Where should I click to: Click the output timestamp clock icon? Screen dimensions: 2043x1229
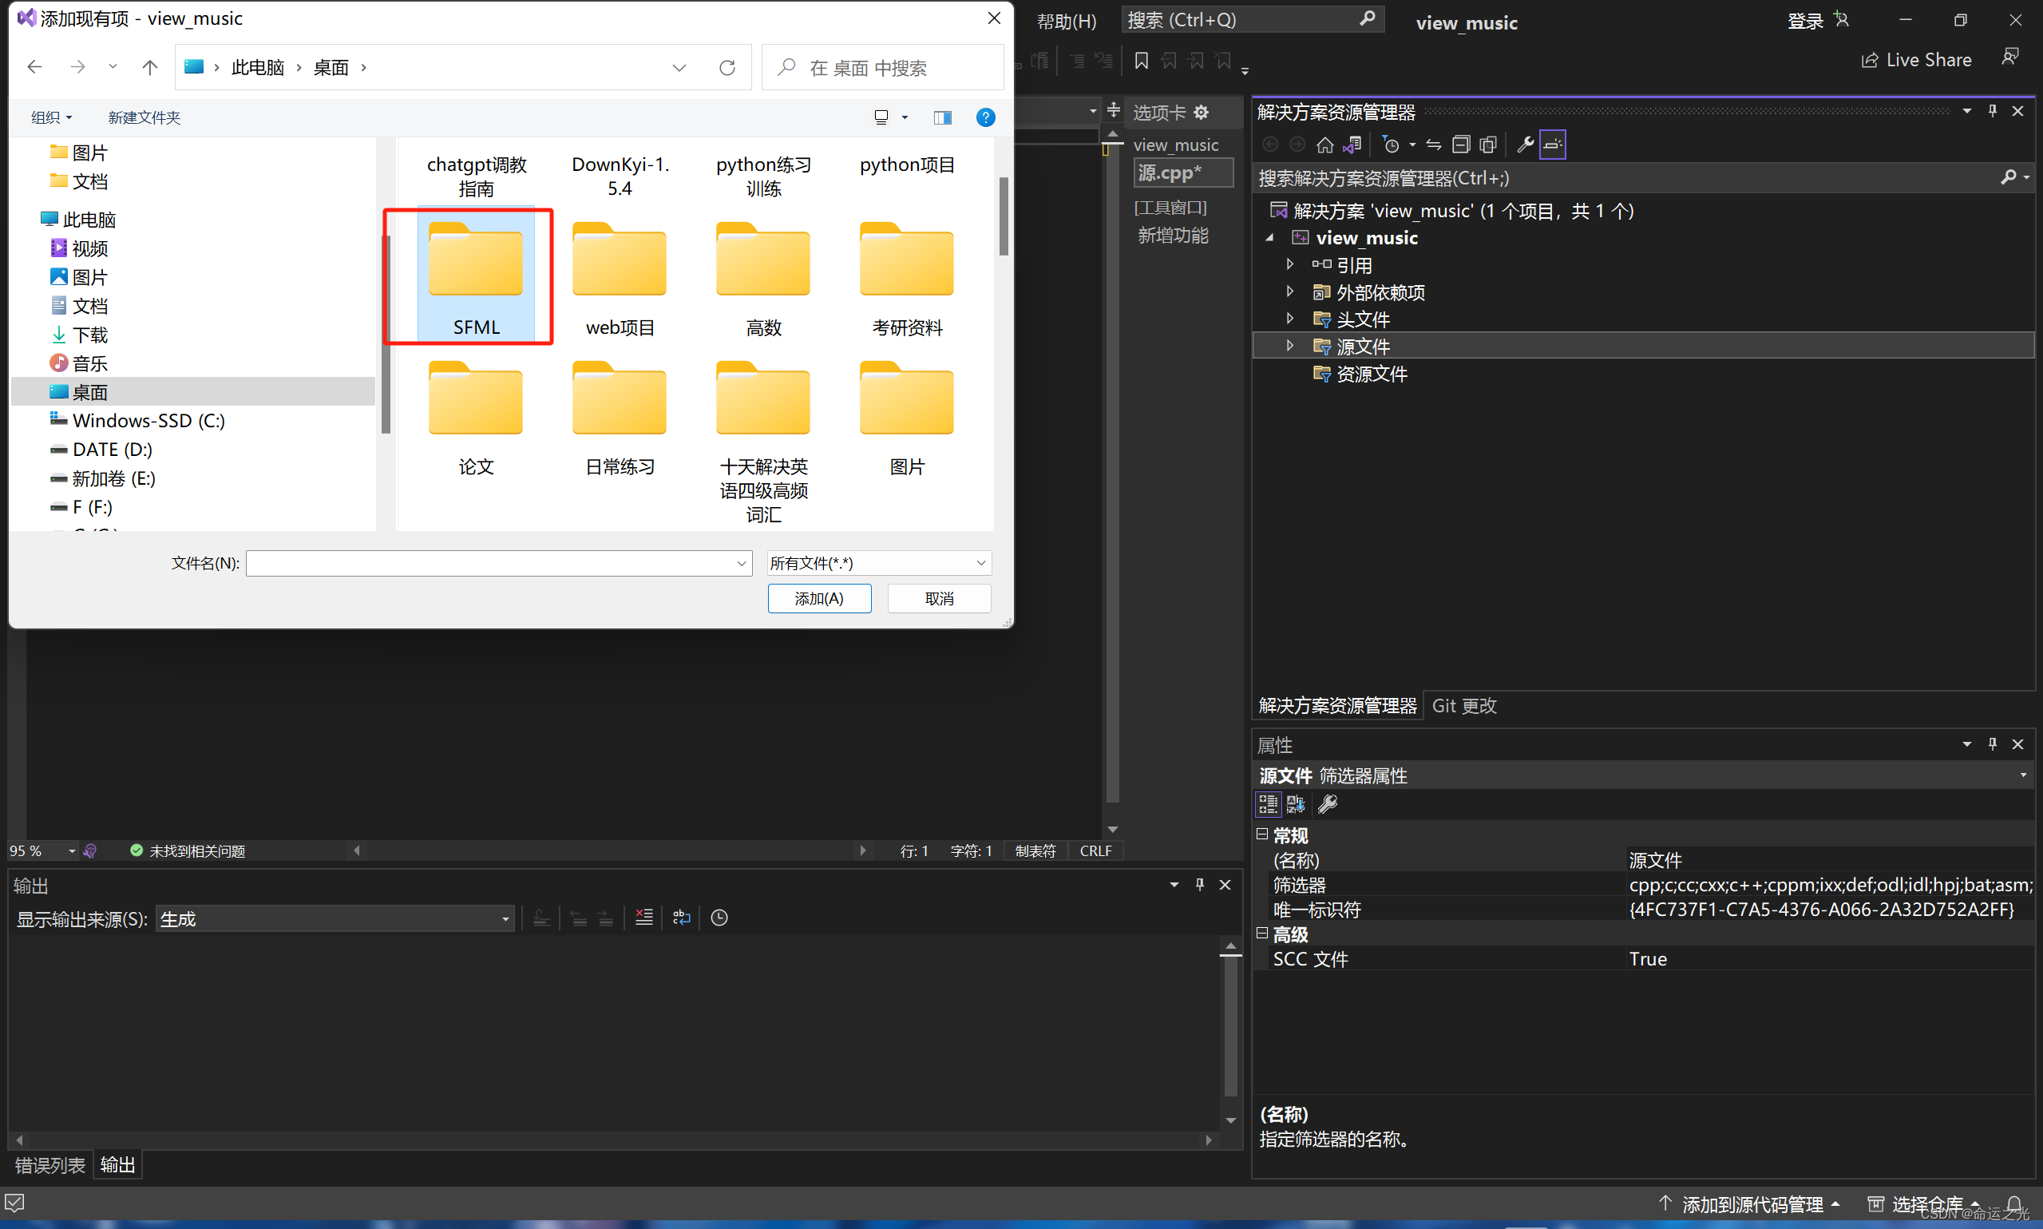(719, 918)
